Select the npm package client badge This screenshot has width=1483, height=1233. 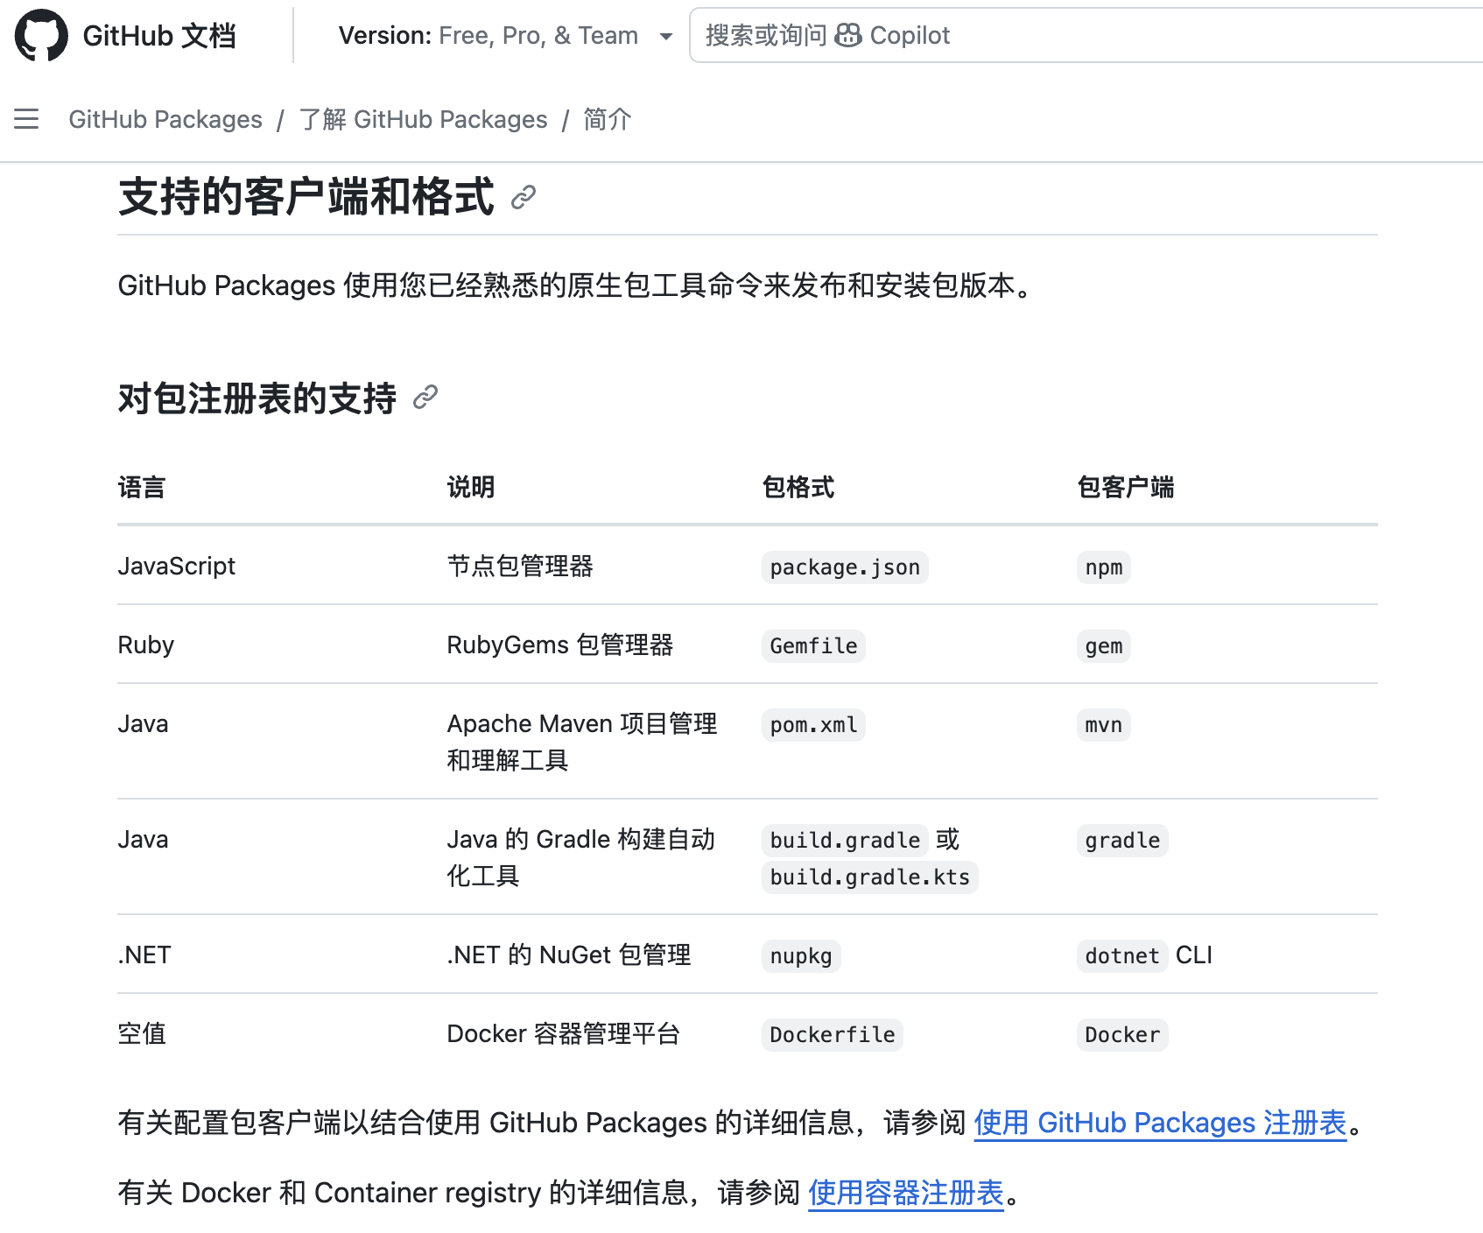click(x=1103, y=567)
